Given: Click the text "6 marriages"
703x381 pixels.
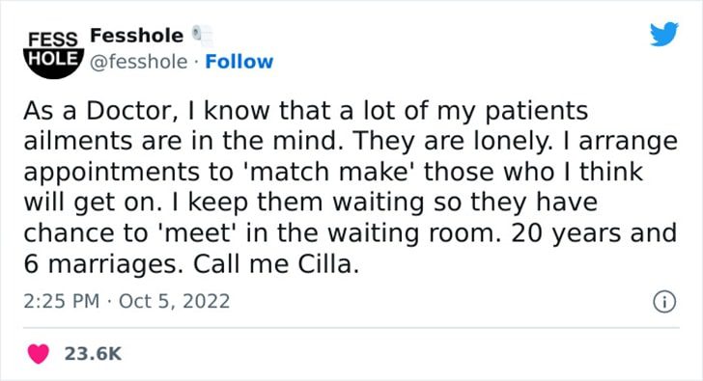Looking at the screenshot, I should click(100, 264).
